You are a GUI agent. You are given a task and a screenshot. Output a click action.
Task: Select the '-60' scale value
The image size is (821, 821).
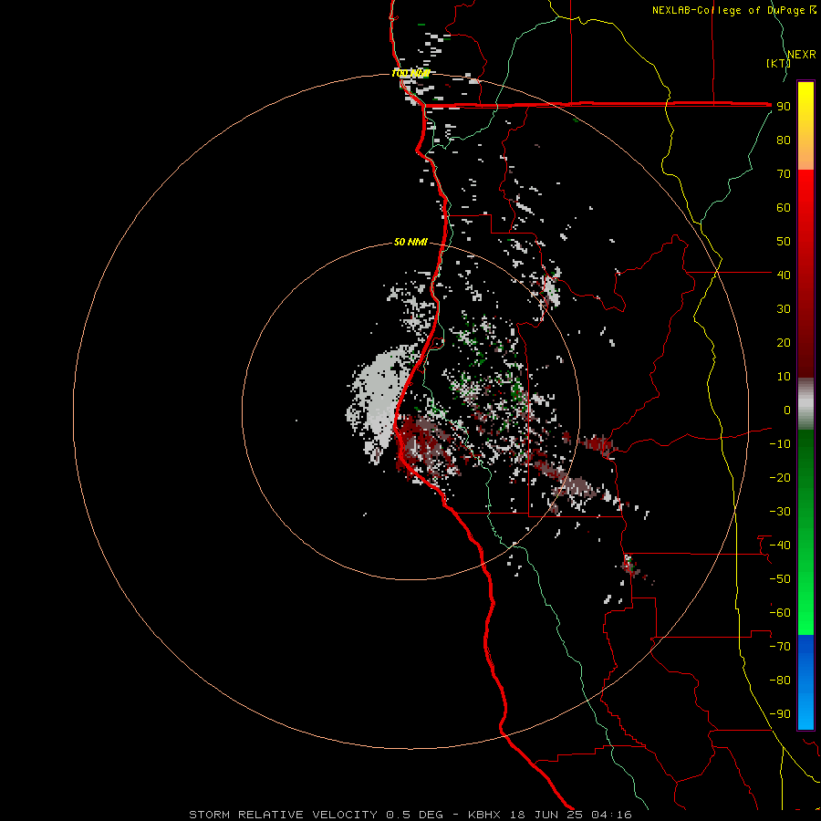780,613
